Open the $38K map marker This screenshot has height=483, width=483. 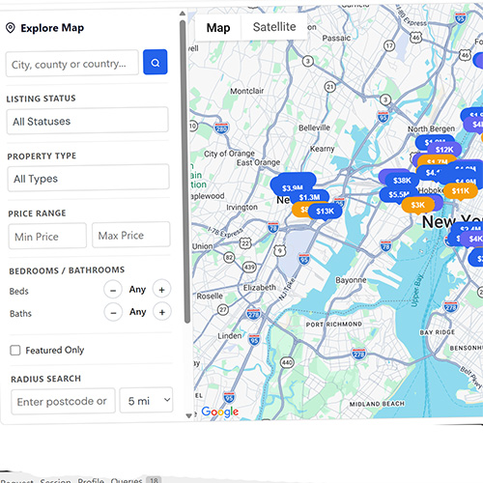click(402, 181)
